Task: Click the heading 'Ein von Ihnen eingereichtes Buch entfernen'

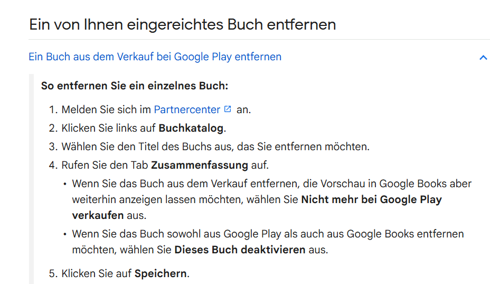Action: [182, 24]
